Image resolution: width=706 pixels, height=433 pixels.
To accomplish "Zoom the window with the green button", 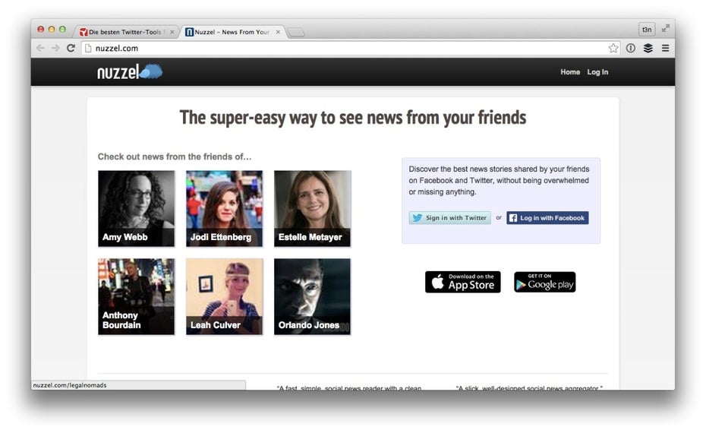I will click(62, 30).
